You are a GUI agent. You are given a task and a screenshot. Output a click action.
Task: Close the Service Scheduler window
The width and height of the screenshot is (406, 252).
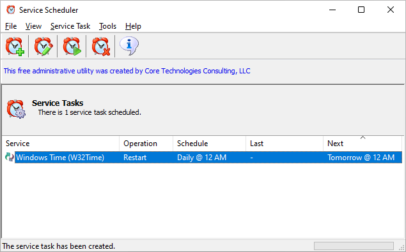pyautogui.click(x=391, y=10)
